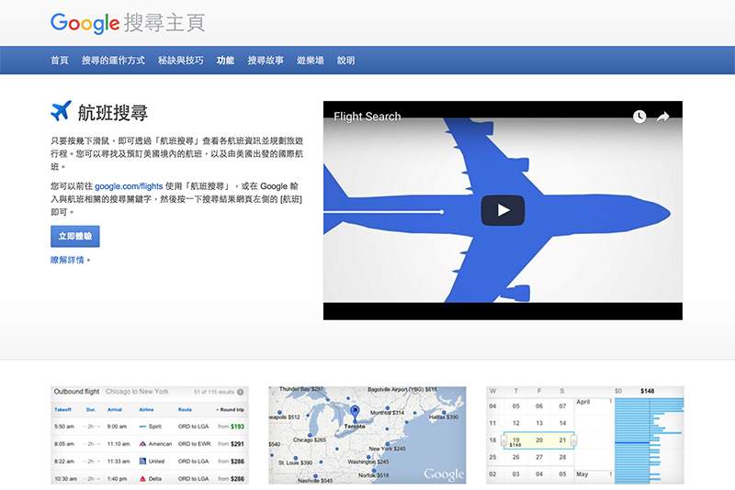Open the outbound flight results thumbnail

(149, 435)
